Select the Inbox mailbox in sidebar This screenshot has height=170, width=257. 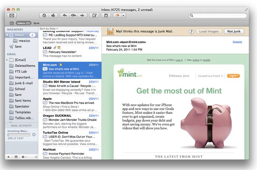(x=22, y=35)
